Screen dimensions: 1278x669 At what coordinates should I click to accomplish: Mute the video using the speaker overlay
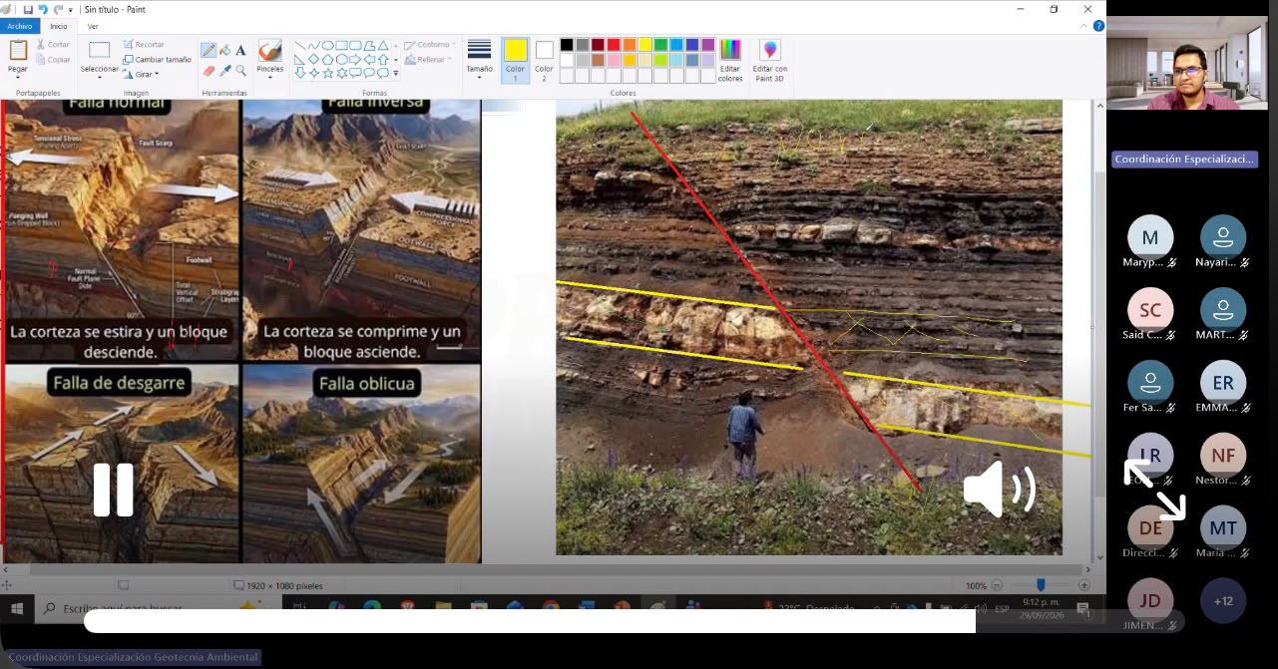click(999, 490)
